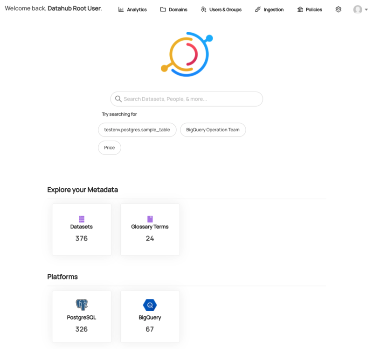Open the Ingestion page
Screen dimensions: 373x349
click(x=269, y=9)
